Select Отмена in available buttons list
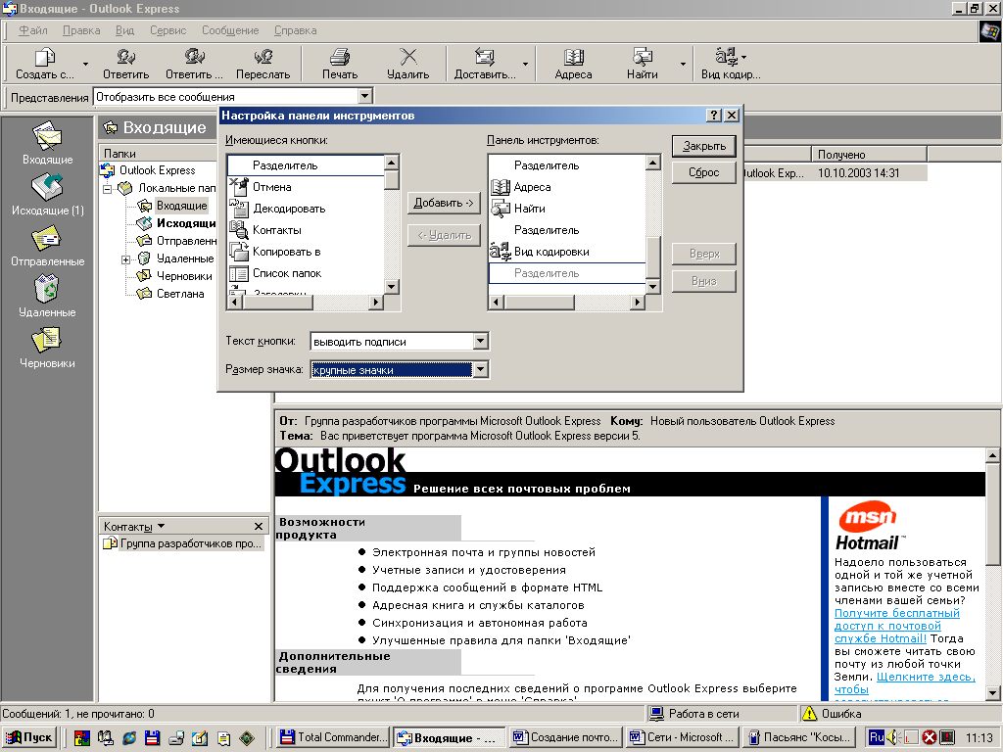 (306, 187)
